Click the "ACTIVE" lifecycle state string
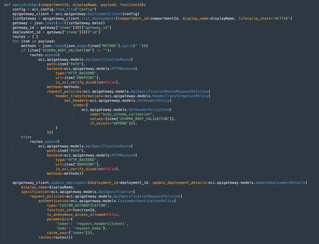319x244 pixels. [282, 19]
